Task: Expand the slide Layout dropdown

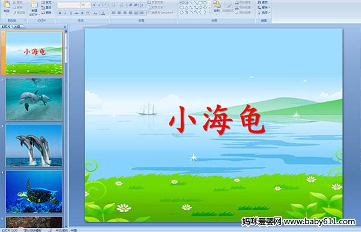Action: [48, 2]
